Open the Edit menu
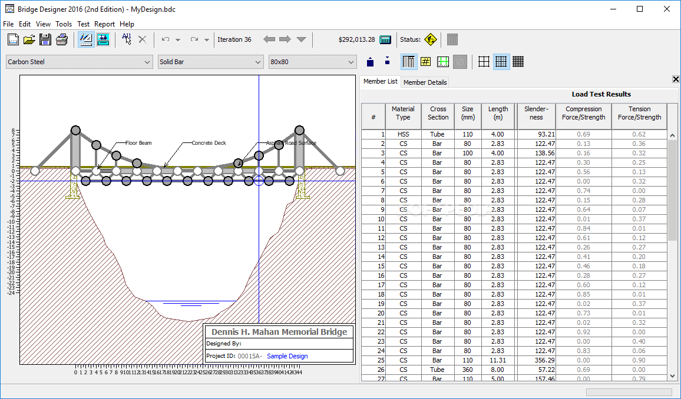 click(x=25, y=24)
